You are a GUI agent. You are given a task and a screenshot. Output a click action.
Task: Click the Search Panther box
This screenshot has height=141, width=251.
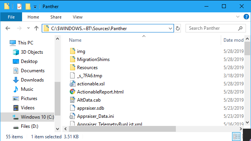(x=216, y=28)
